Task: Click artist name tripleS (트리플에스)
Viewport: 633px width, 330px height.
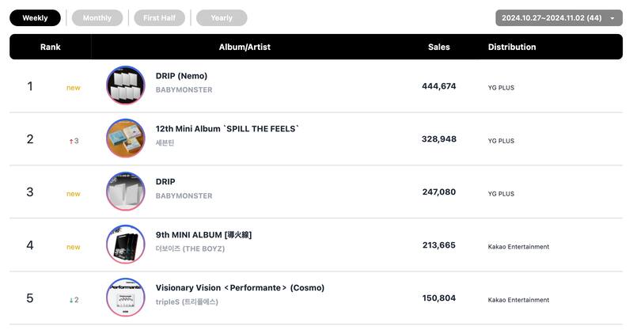Action: click(x=187, y=302)
